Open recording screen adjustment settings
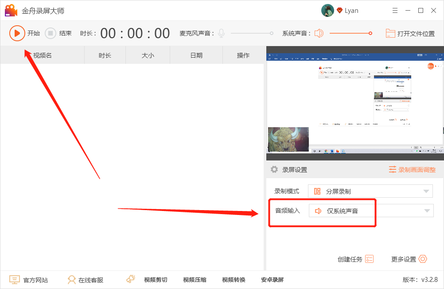 pos(412,170)
